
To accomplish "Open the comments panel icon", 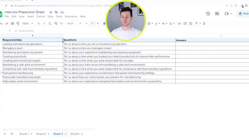I will (x=217, y=14).
